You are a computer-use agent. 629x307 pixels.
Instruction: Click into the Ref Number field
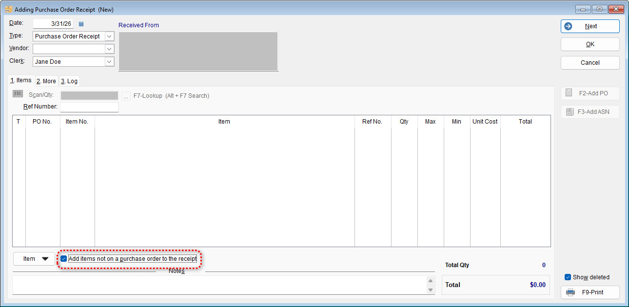click(x=89, y=107)
